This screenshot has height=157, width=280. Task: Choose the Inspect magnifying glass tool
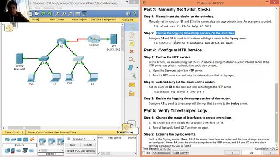tap(132, 59)
